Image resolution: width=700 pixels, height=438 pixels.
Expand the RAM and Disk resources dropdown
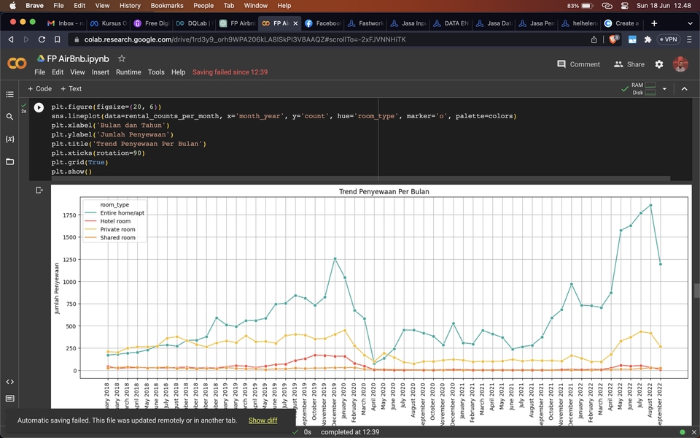pyautogui.click(x=664, y=89)
